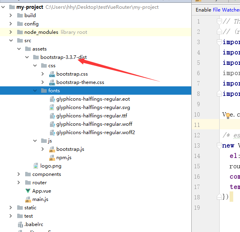This screenshot has height=232, width=240.
Task: Click the bootstrap-theme.css file icon
Action: (x=52, y=82)
